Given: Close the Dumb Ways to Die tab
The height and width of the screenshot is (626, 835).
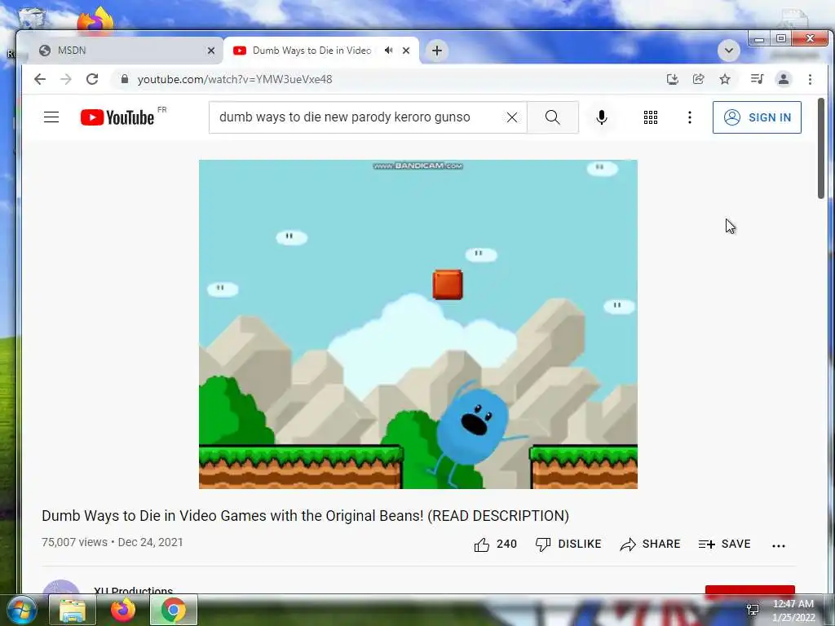Looking at the screenshot, I should pyautogui.click(x=406, y=51).
